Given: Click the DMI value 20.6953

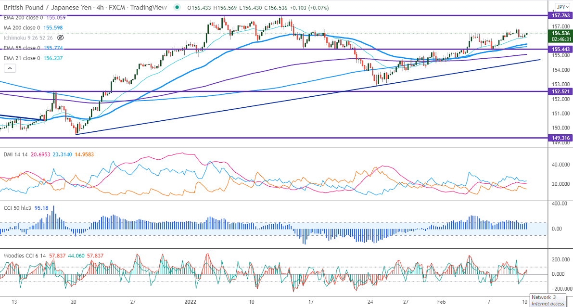Looking at the screenshot, I should (40, 154).
